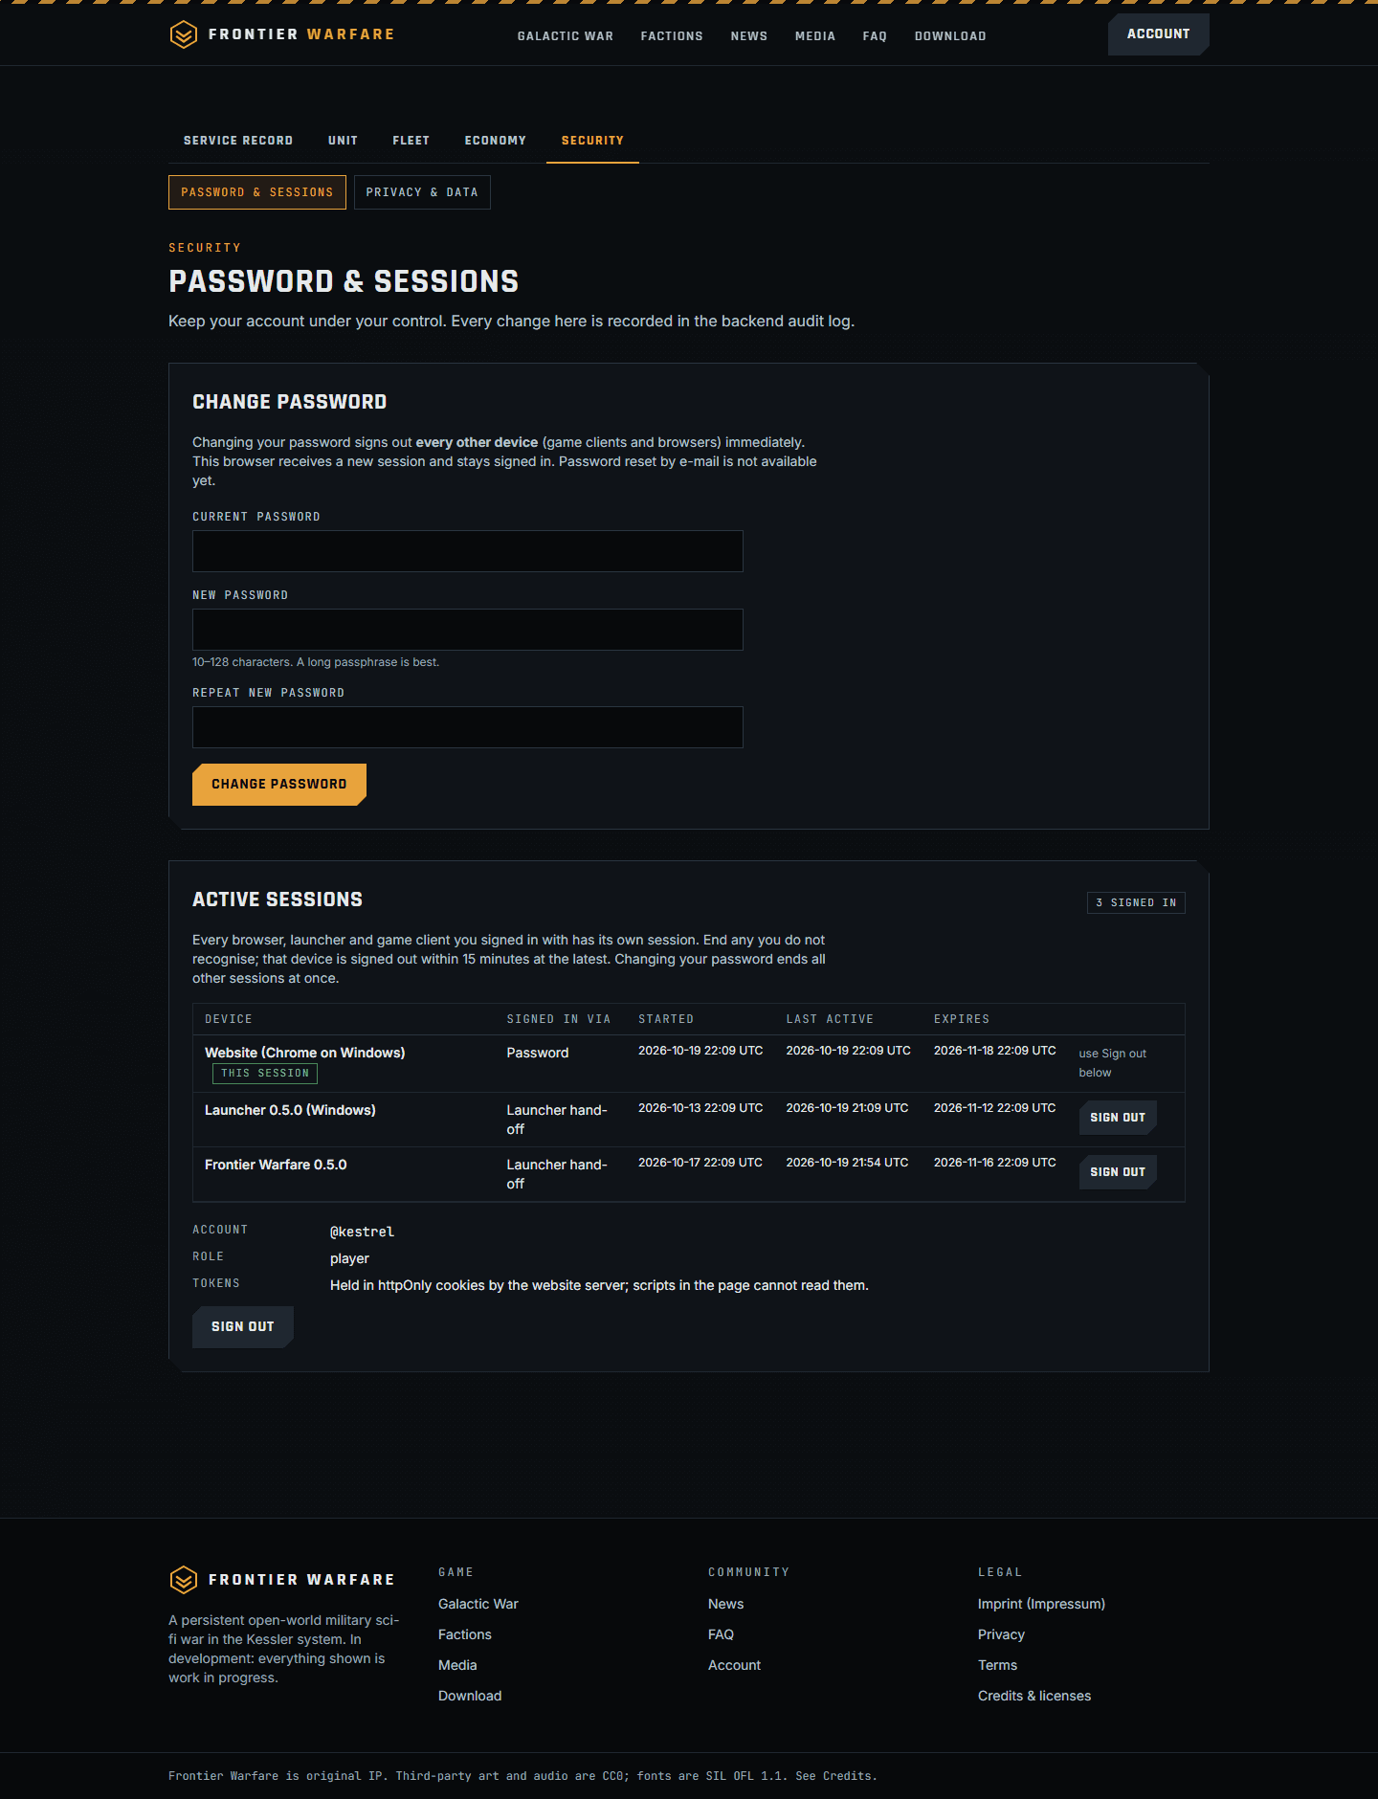1378x1799 pixels.
Task: Click the Account button in header
Action: pos(1159,34)
